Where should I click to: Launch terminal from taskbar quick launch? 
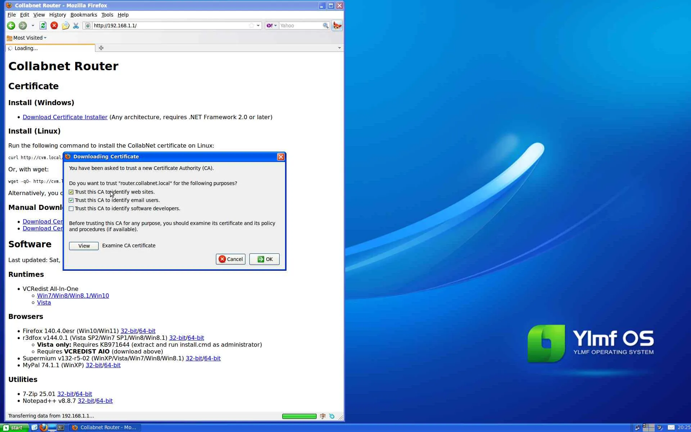coord(61,427)
